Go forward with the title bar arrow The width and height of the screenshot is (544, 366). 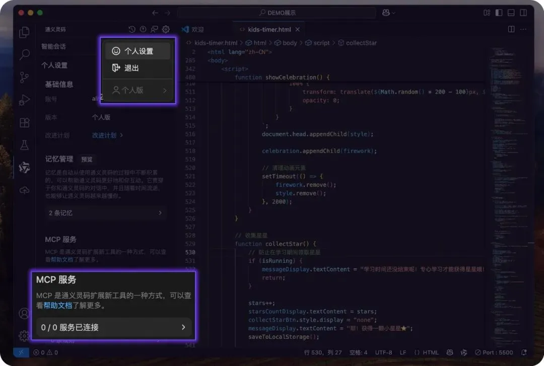pyautogui.click(x=168, y=13)
